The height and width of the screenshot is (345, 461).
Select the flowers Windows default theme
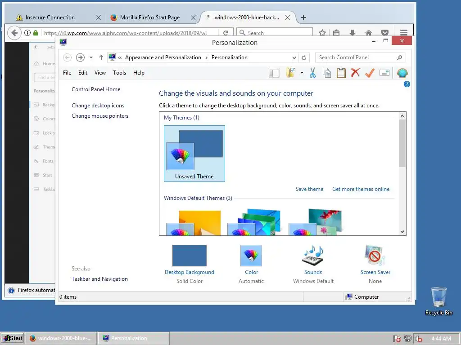(x=316, y=222)
